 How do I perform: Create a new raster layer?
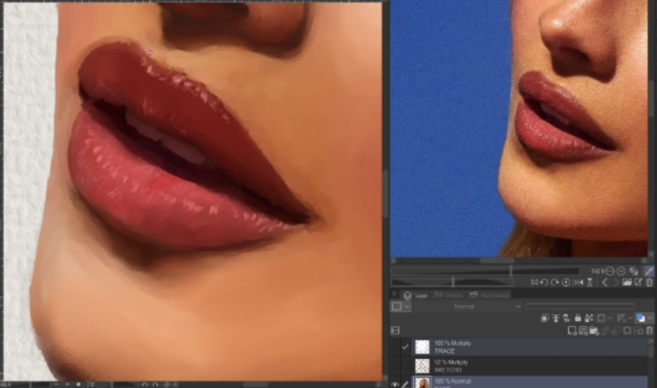click(572, 330)
